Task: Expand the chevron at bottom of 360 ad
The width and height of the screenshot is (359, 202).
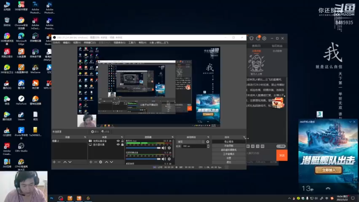Action: 328,189
